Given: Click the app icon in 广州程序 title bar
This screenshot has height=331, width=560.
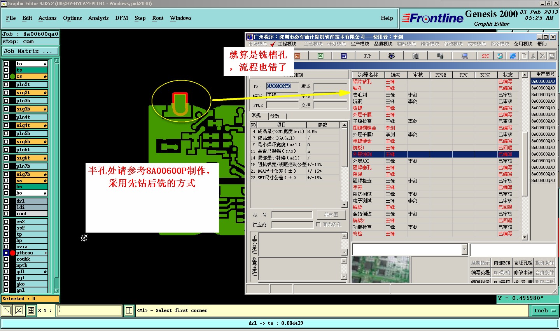Looking at the screenshot, I should 250,37.
